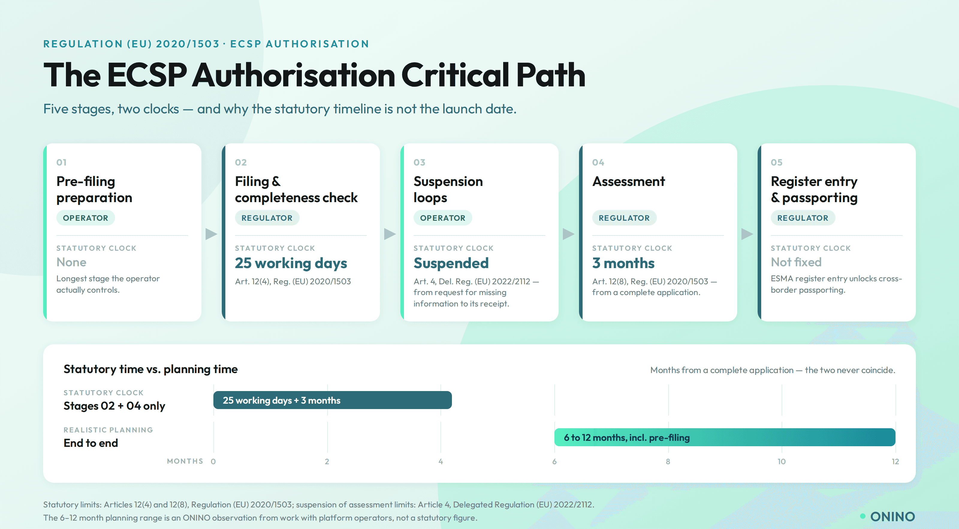Viewport: 959px width, 529px height.
Task: Click the '25 working days + 3 months' bar
Action: [x=332, y=400]
